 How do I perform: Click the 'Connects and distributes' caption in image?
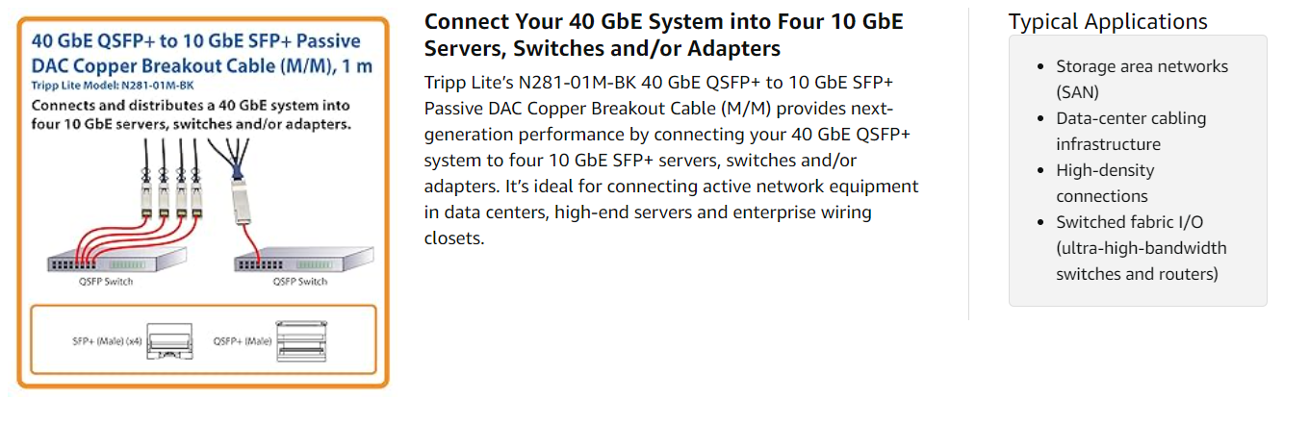[x=191, y=114]
